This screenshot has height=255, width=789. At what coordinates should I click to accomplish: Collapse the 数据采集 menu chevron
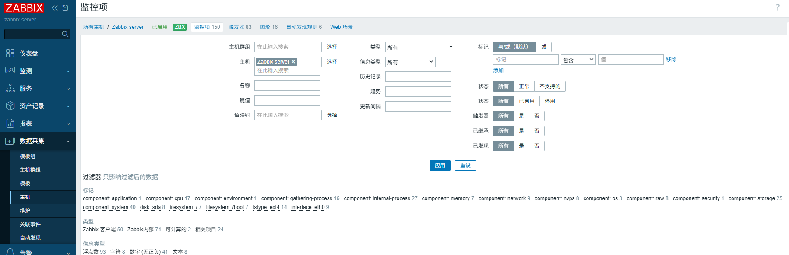[x=68, y=141]
